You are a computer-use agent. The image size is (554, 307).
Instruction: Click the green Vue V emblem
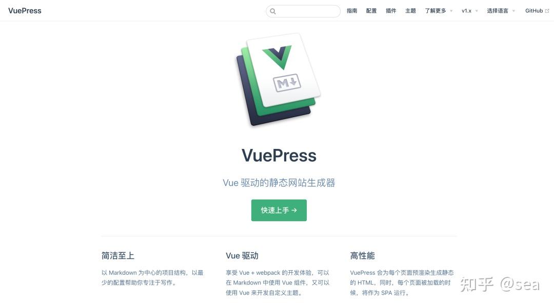[x=278, y=57]
